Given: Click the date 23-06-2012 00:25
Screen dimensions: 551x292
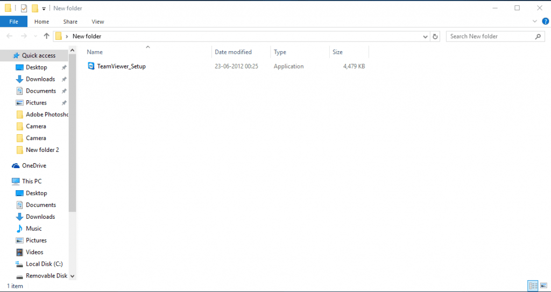Looking at the screenshot, I should point(237,66).
